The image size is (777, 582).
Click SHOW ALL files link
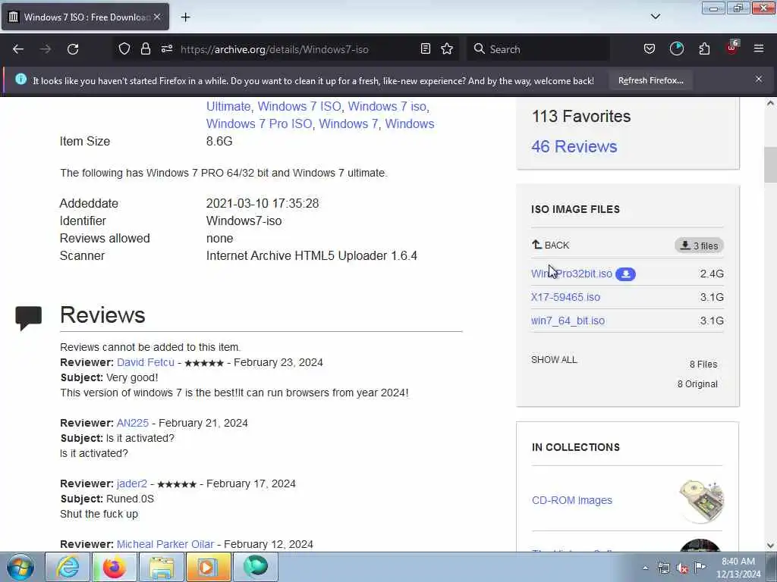pyautogui.click(x=554, y=360)
